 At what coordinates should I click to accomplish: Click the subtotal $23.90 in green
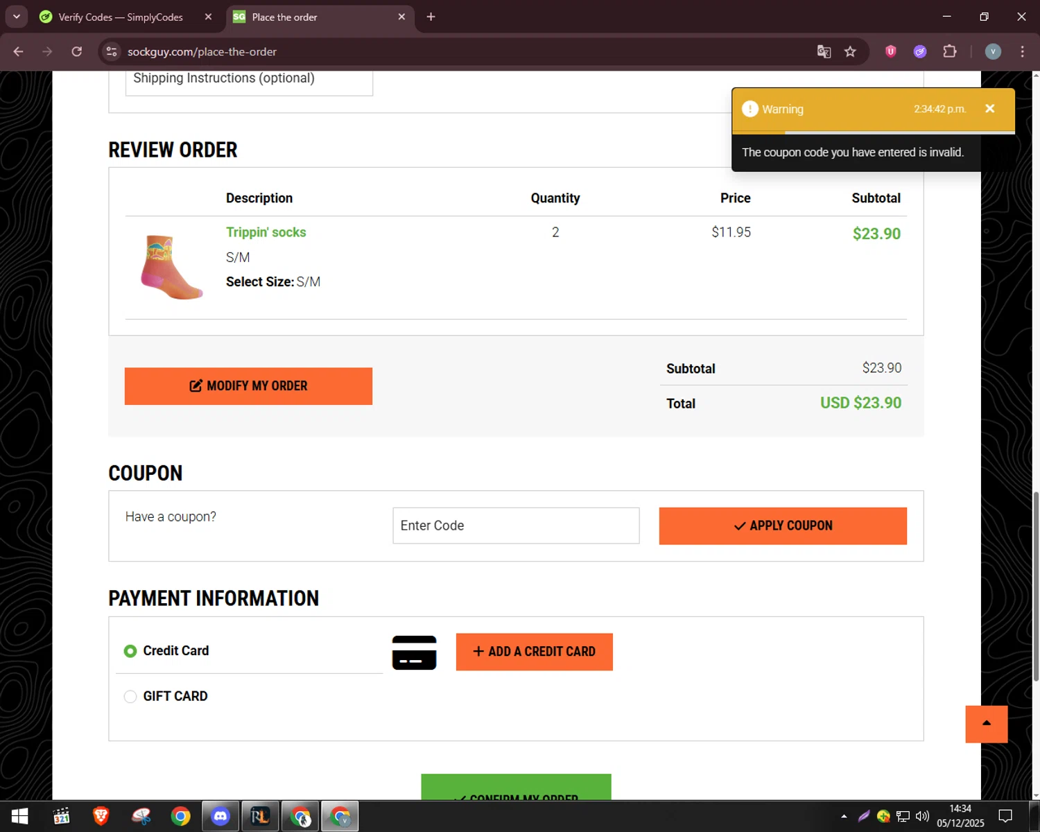tap(876, 234)
